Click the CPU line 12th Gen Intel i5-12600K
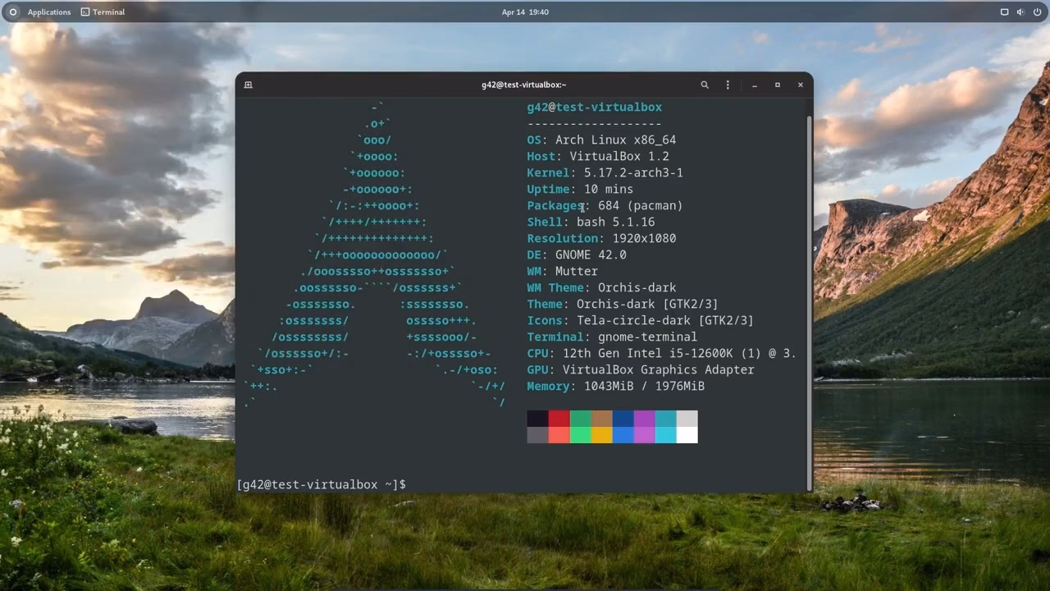 click(x=661, y=353)
